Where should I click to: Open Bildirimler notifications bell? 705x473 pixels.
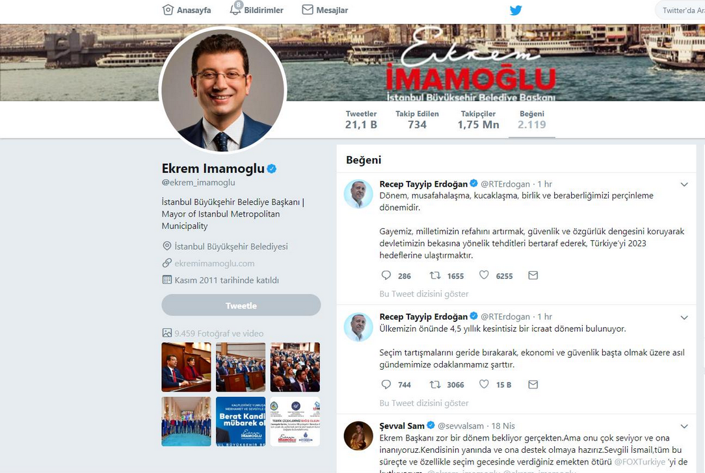coord(235,9)
